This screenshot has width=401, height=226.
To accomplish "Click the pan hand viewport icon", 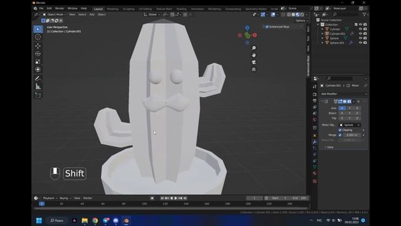I will coord(254,55).
